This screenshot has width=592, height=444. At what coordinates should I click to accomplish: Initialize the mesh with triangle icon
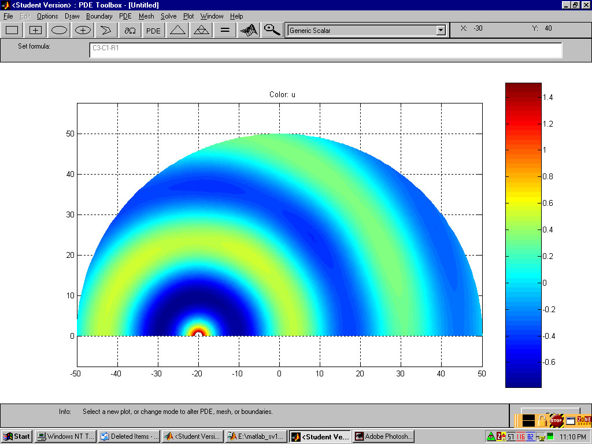pos(177,30)
